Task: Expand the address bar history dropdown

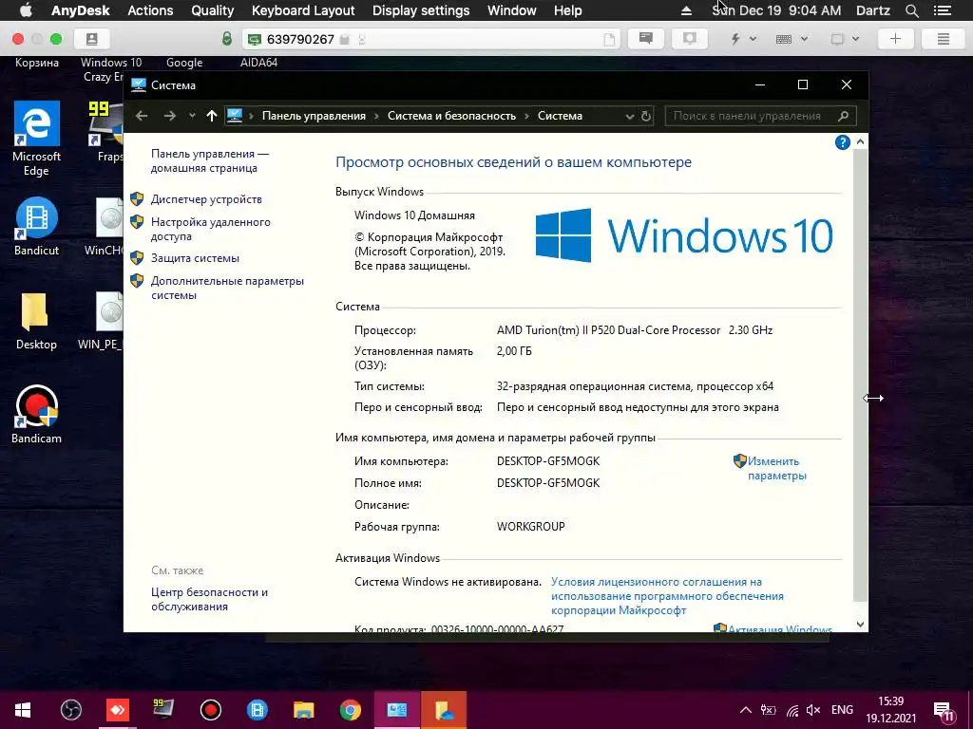Action: tap(629, 116)
